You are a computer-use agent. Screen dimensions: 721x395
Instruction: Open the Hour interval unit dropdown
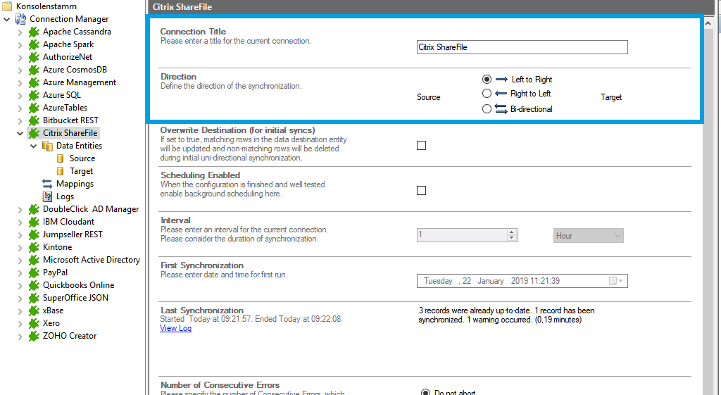pos(588,236)
